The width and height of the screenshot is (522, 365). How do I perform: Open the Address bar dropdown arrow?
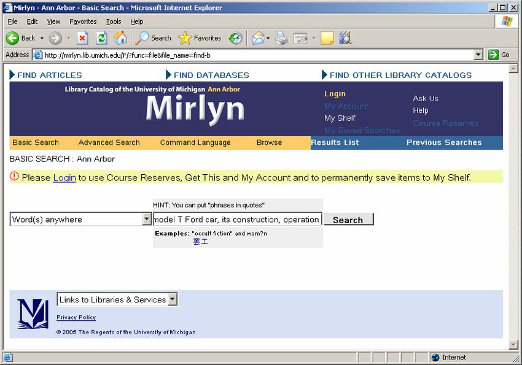pos(478,55)
